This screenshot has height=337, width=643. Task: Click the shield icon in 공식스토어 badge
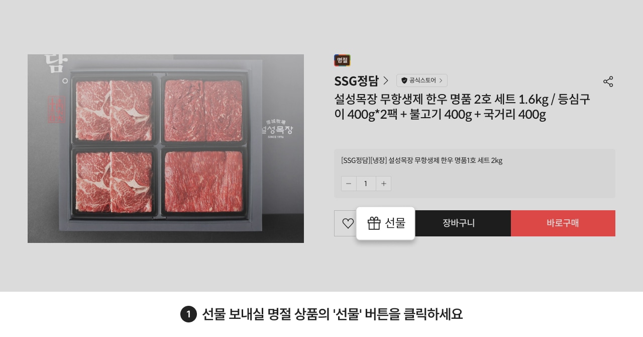tap(404, 80)
